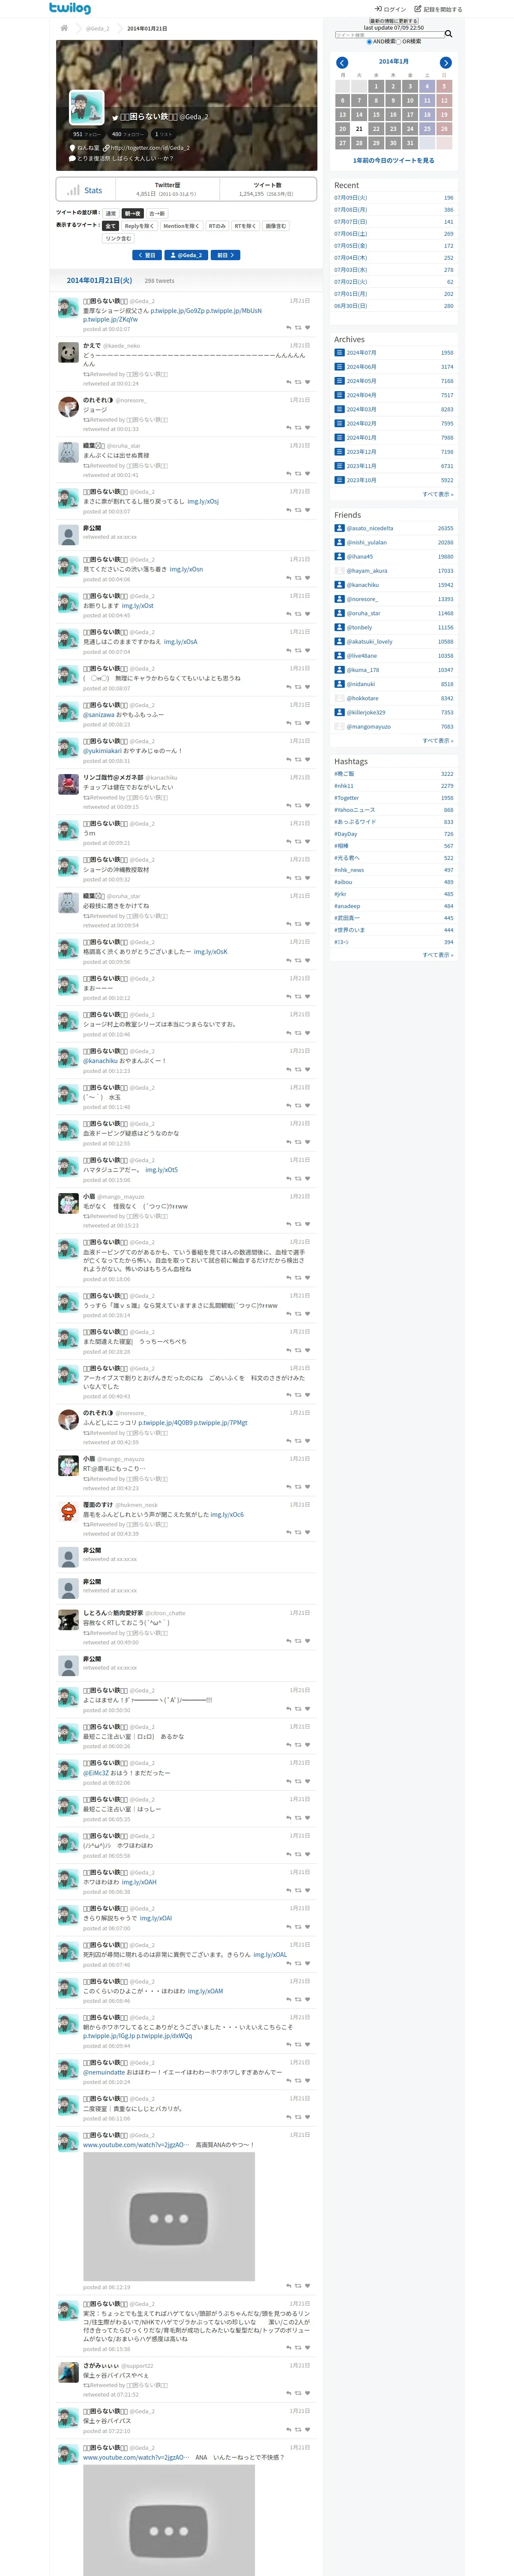Click the house icon in the breadcrumb
The width and height of the screenshot is (514, 2576).
pos(64,28)
